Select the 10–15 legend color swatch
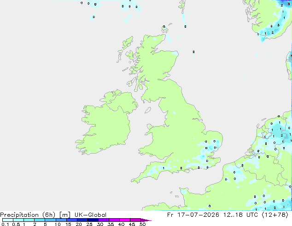292x226 pixels. [x=61, y=220]
